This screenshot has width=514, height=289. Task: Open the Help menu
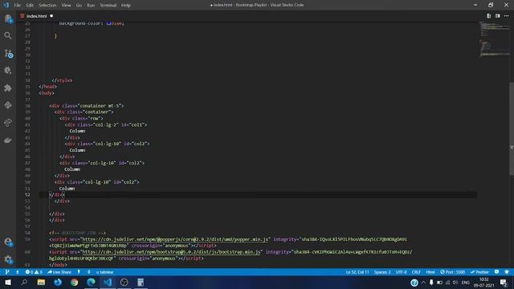coord(126,6)
